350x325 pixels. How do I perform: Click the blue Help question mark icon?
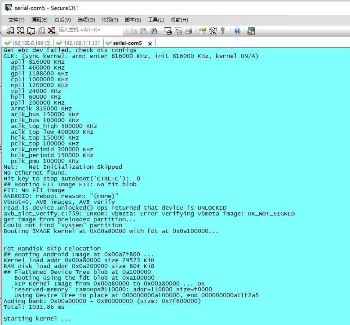click(x=237, y=31)
